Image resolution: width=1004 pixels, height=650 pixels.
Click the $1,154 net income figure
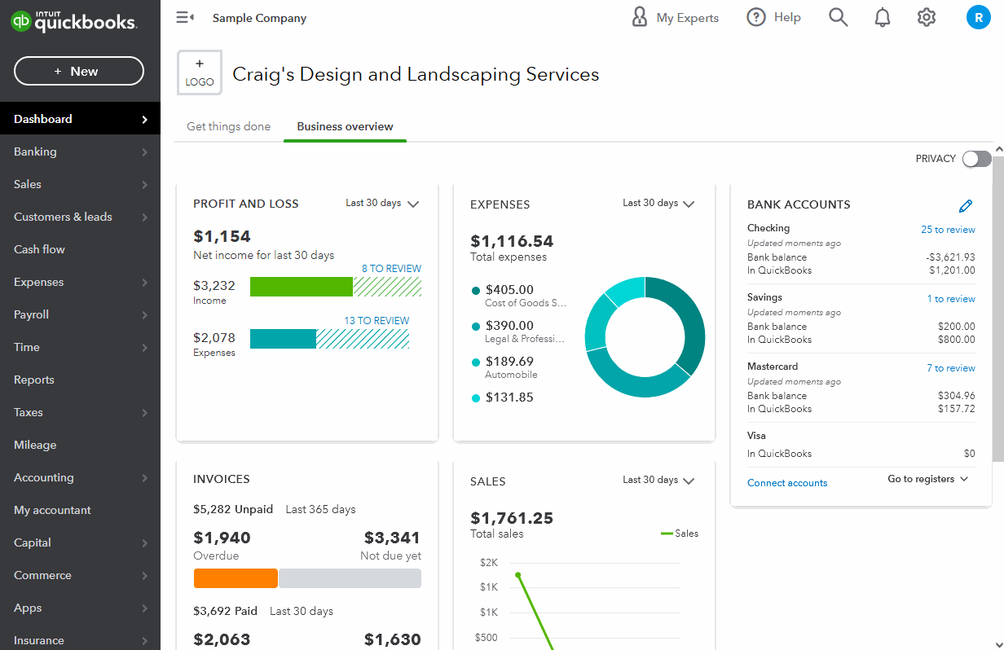tap(222, 236)
